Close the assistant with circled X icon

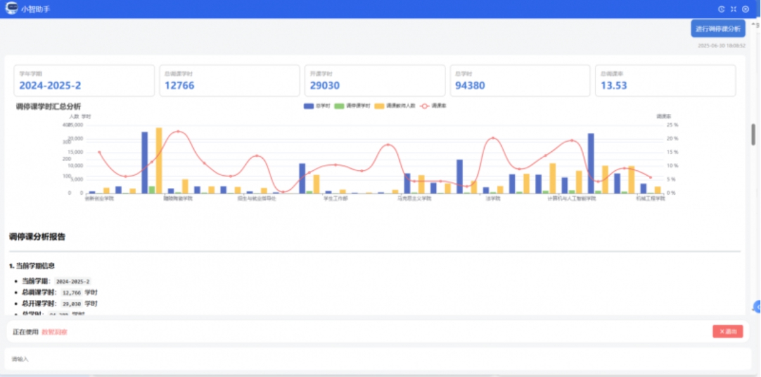click(745, 9)
